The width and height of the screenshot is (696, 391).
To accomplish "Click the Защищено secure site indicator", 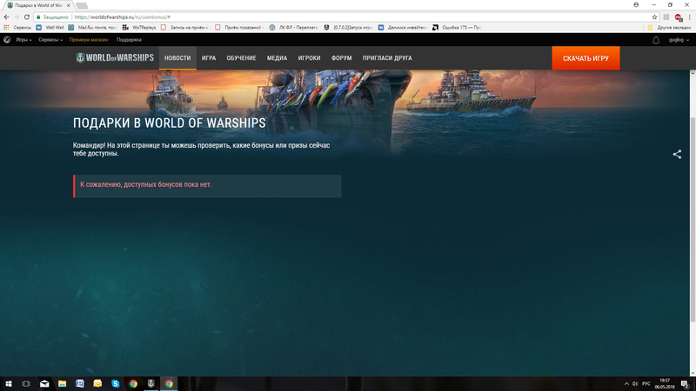I will point(52,17).
